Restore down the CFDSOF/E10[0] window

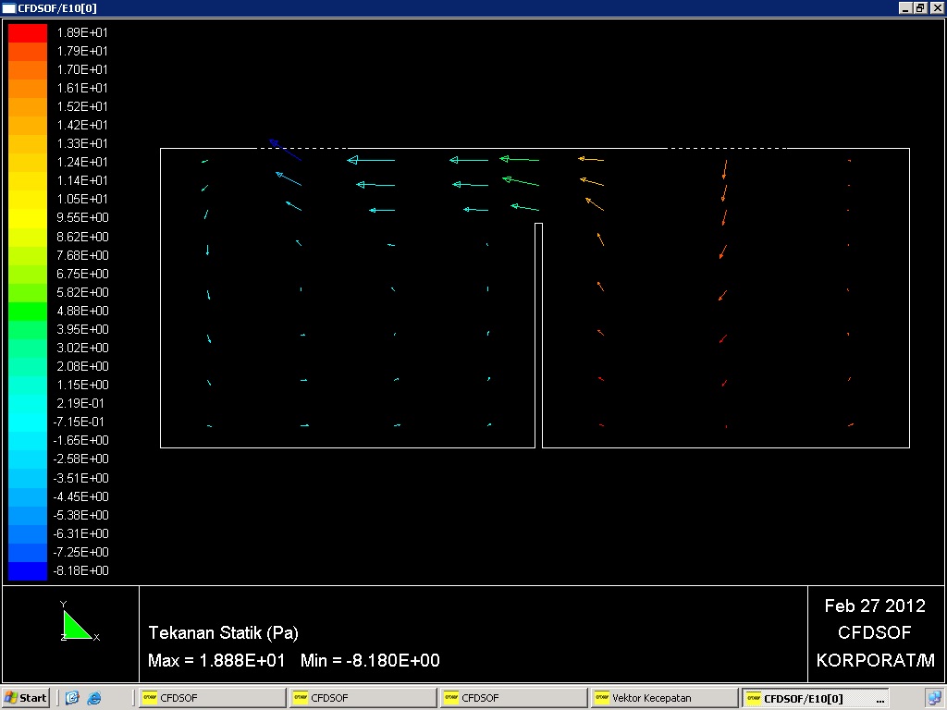[x=919, y=7]
